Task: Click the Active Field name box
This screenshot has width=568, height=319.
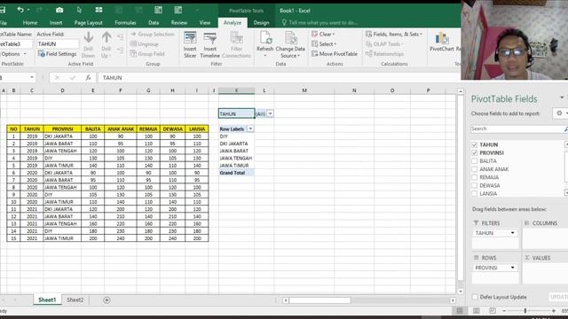Action: coord(58,43)
